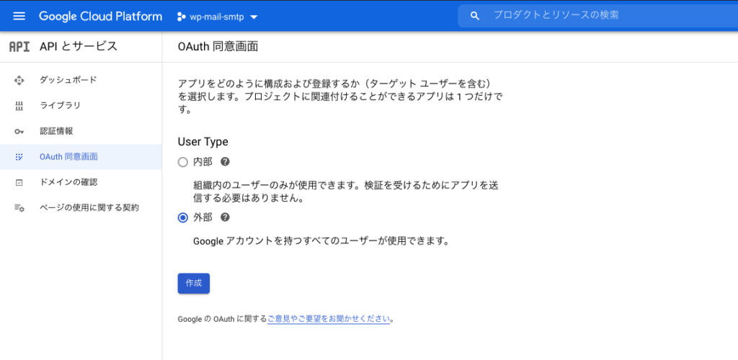Click help icon next to 内部
This screenshot has height=360, width=738.
click(x=225, y=162)
